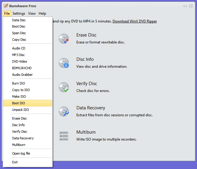Select Audio Grabber menu item

[22, 75]
